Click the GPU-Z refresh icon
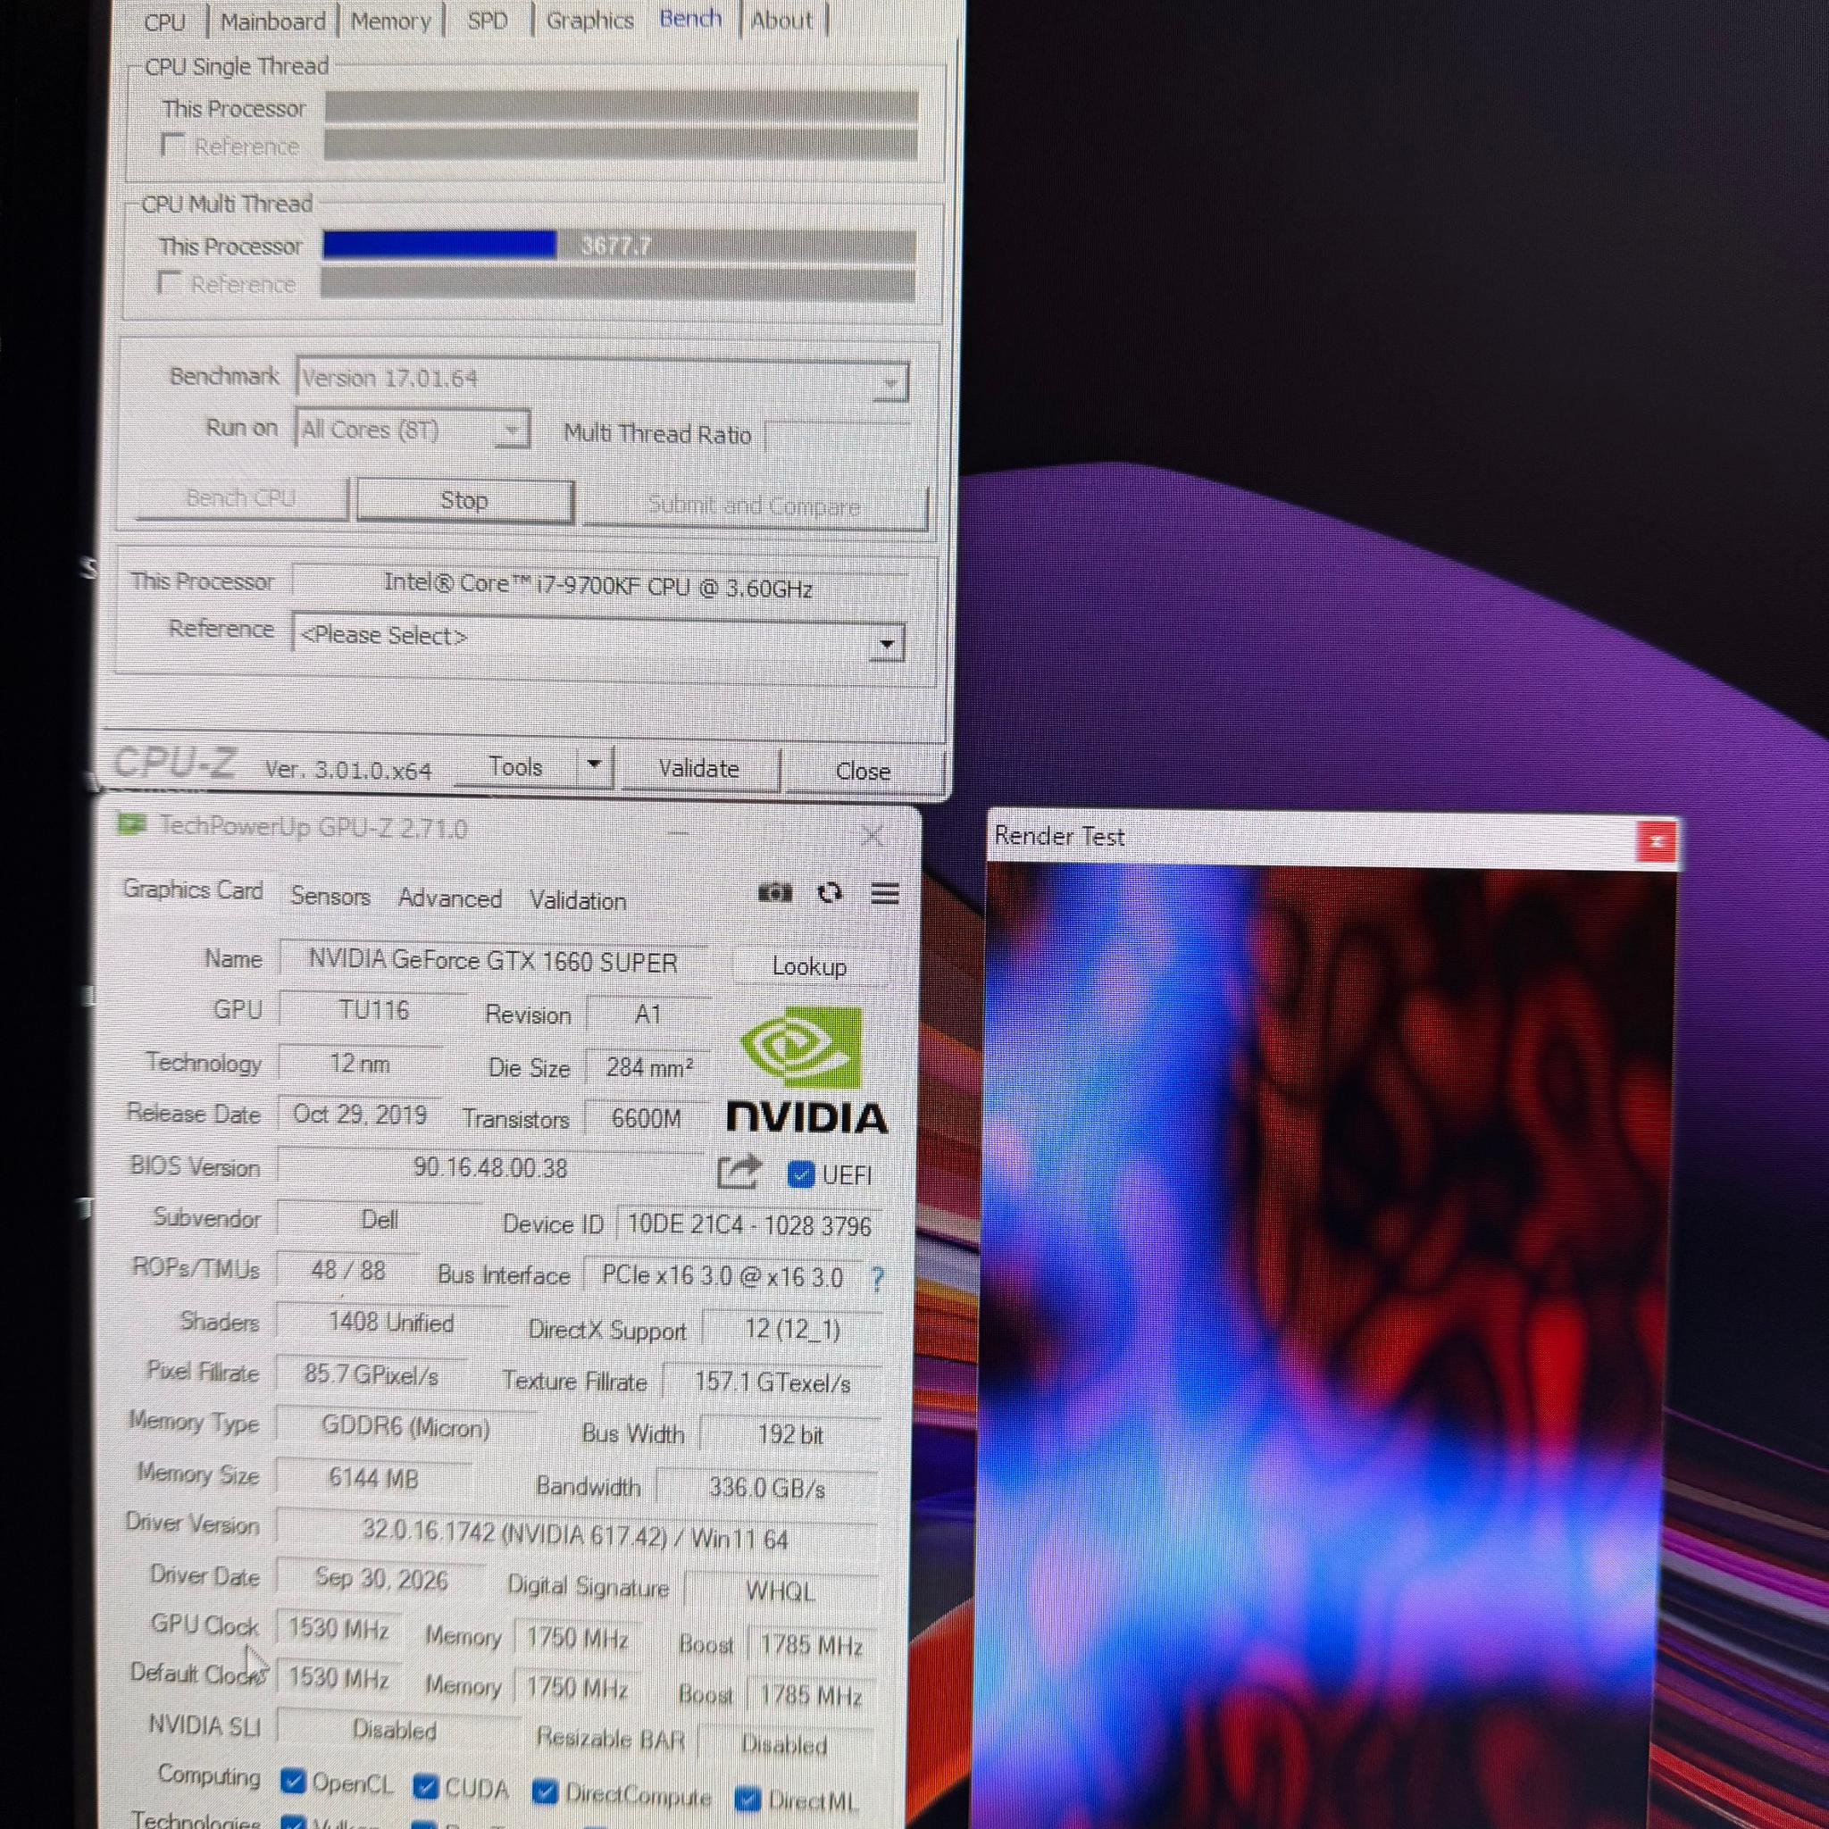The height and width of the screenshot is (1829, 1829). [x=830, y=894]
